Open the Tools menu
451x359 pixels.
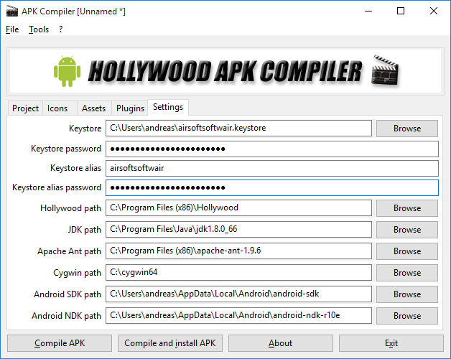pyautogui.click(x=39, y=29)
